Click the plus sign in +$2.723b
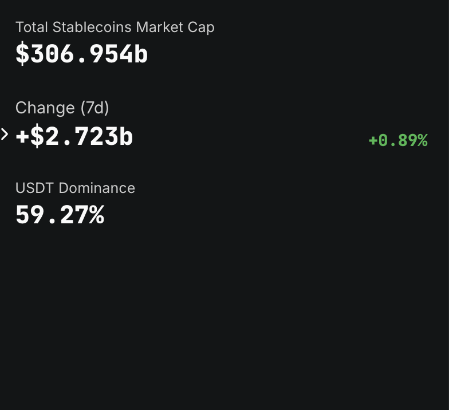Viewport: 449px width, 410px height. tap(22, 137)
